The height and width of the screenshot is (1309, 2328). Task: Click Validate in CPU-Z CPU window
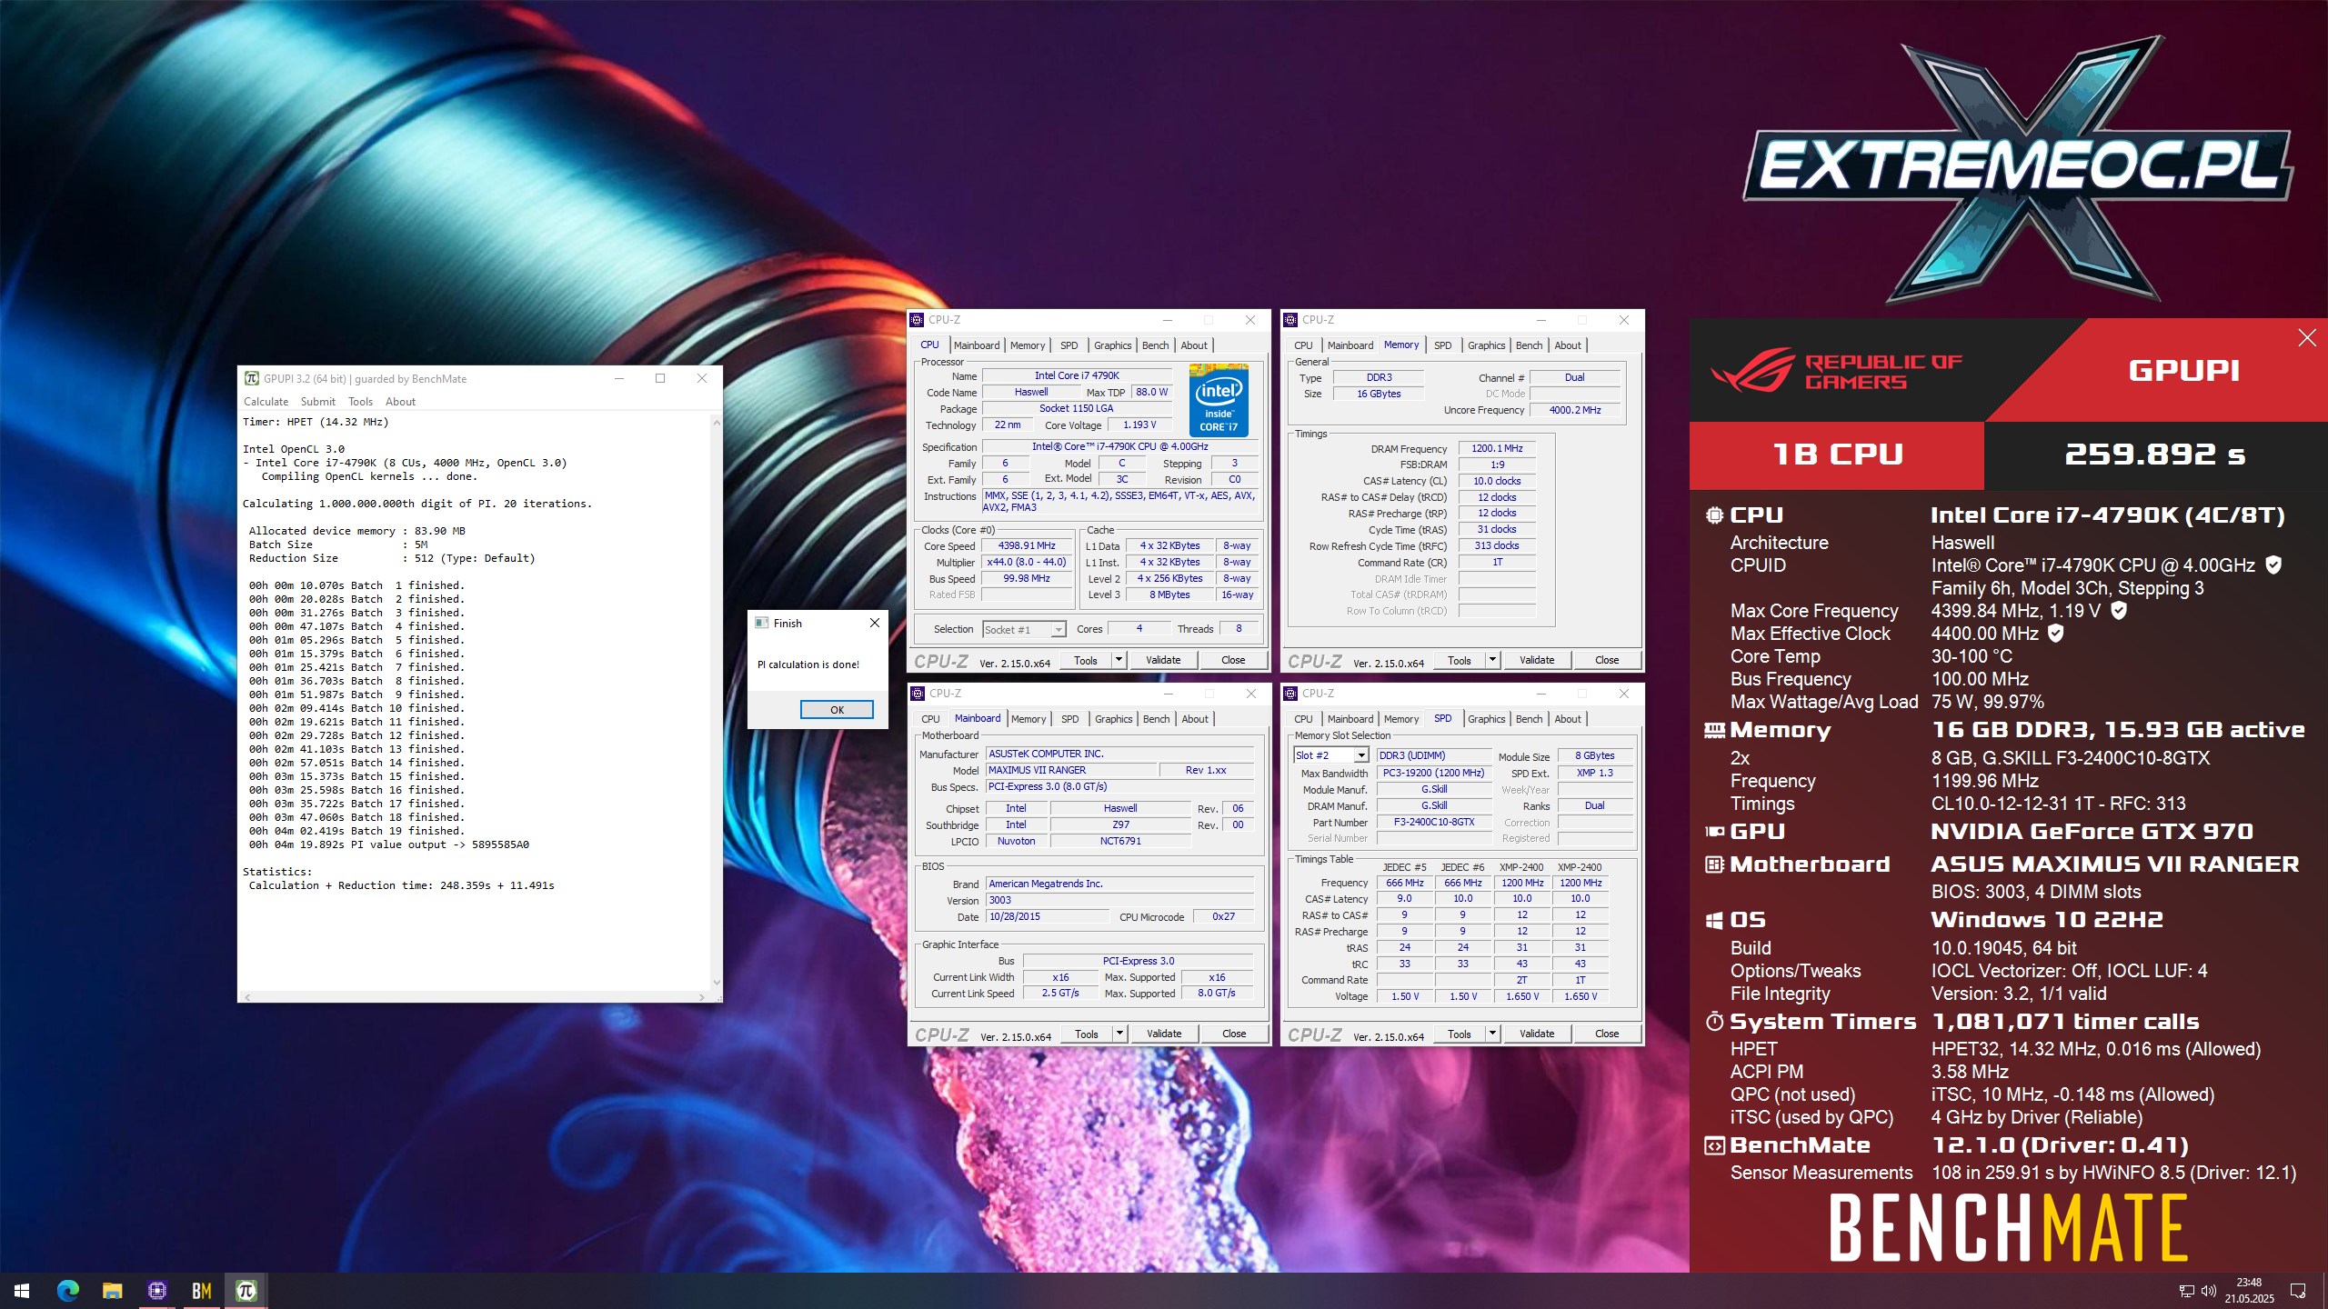click(x=1163, y=660)
